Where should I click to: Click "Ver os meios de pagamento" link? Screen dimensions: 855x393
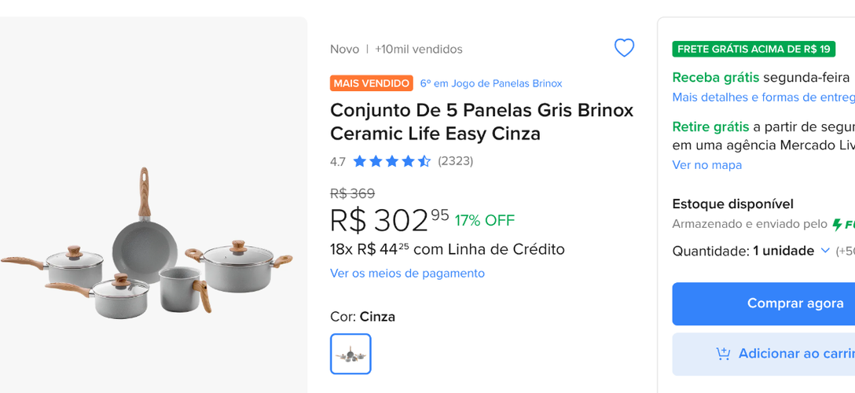point(407,273)
